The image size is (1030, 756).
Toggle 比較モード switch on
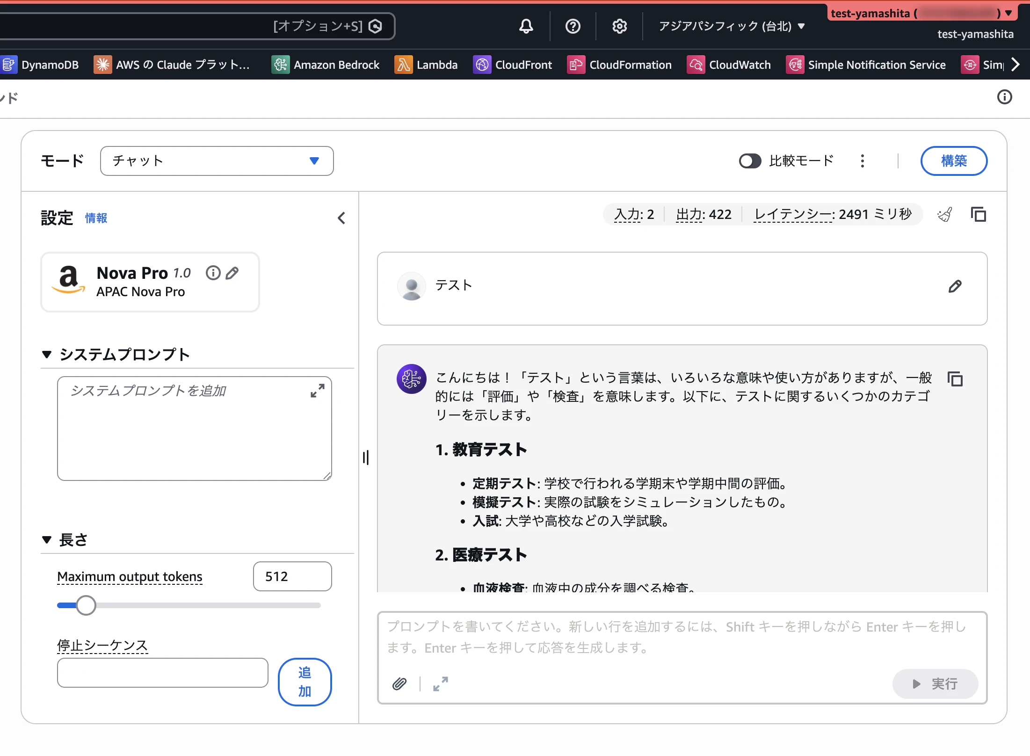[750, 161]
